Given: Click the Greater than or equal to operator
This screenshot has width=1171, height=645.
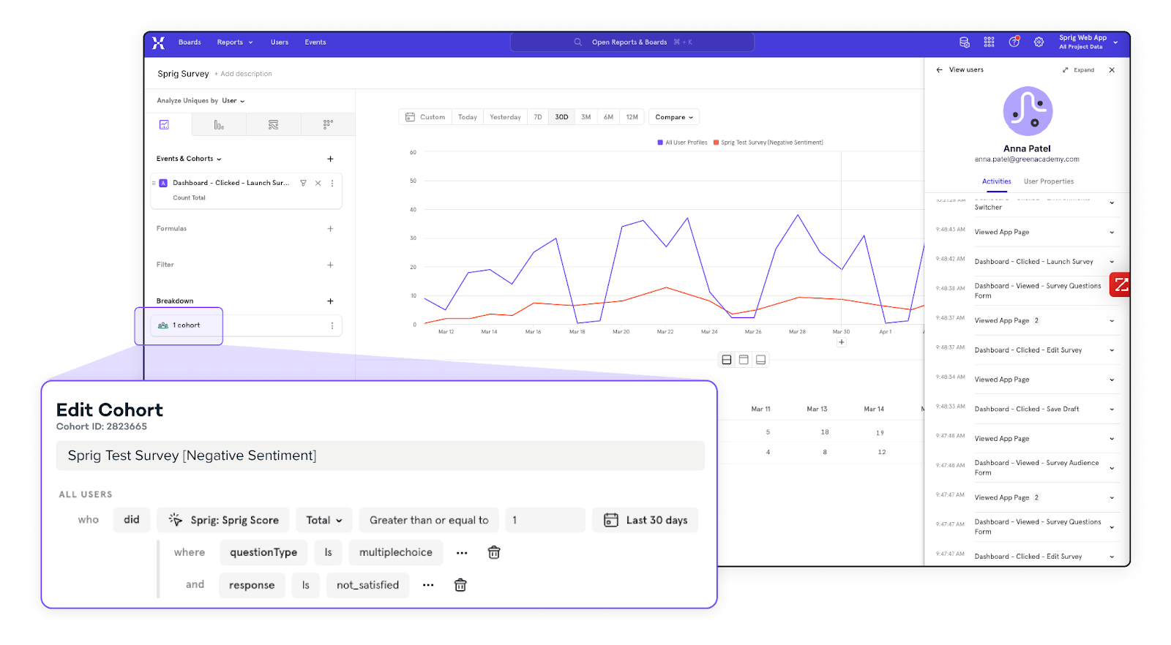Looking at the screenshot, I should (429, 520).
